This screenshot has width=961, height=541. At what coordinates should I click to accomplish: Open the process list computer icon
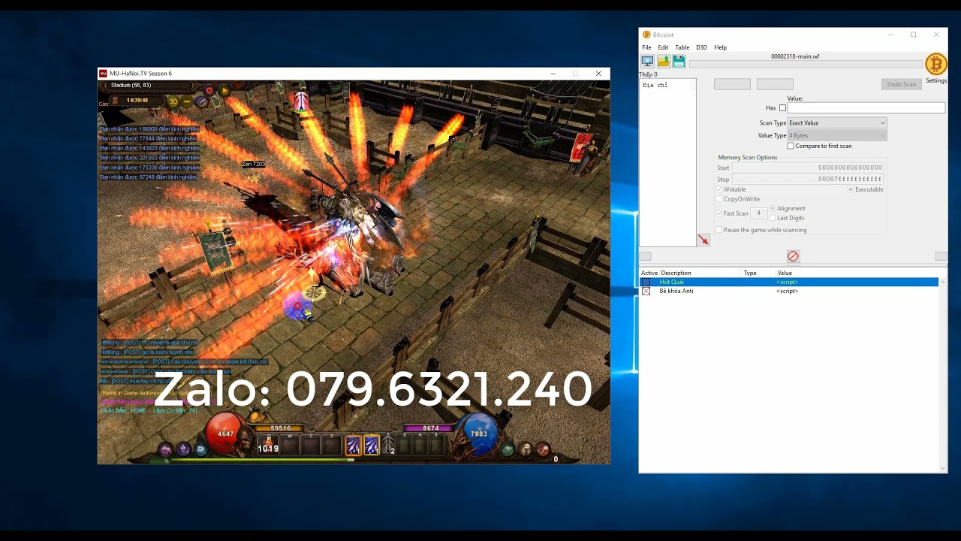pos(647,61)
